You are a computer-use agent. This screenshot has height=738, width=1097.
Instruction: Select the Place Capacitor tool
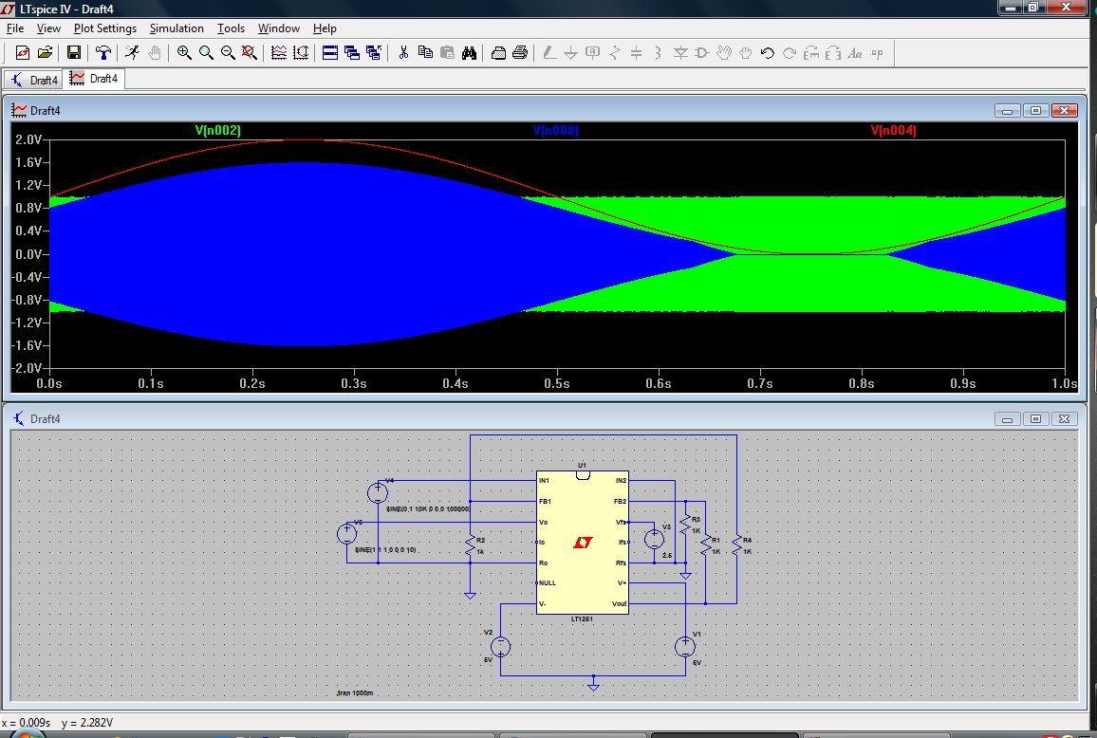coord(636,53)
